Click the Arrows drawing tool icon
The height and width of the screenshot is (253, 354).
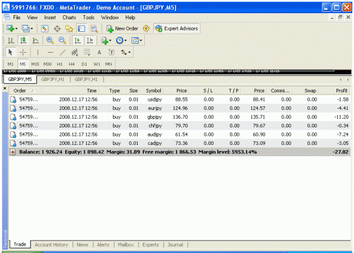[x=124, y=53]
